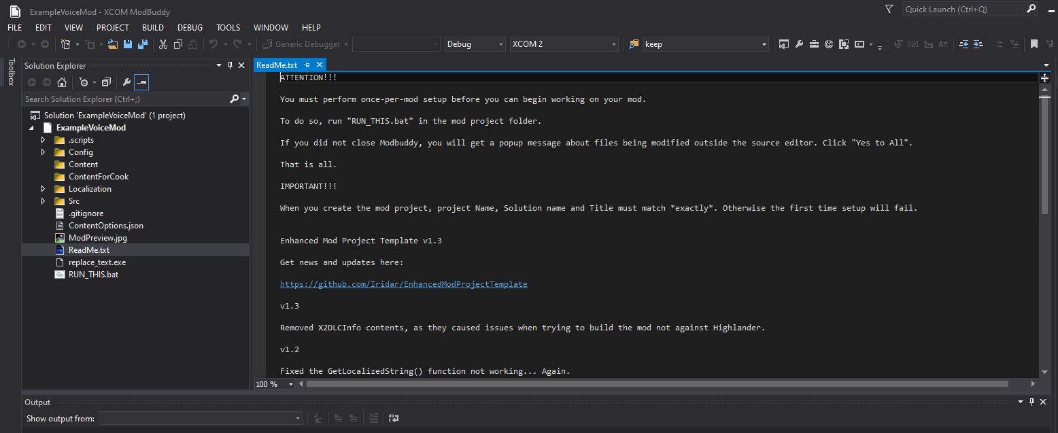Open Properties wrench icon in Solution Explorer
The height and width of the screenshot is (433, 1058).
(x=126, y=82)
